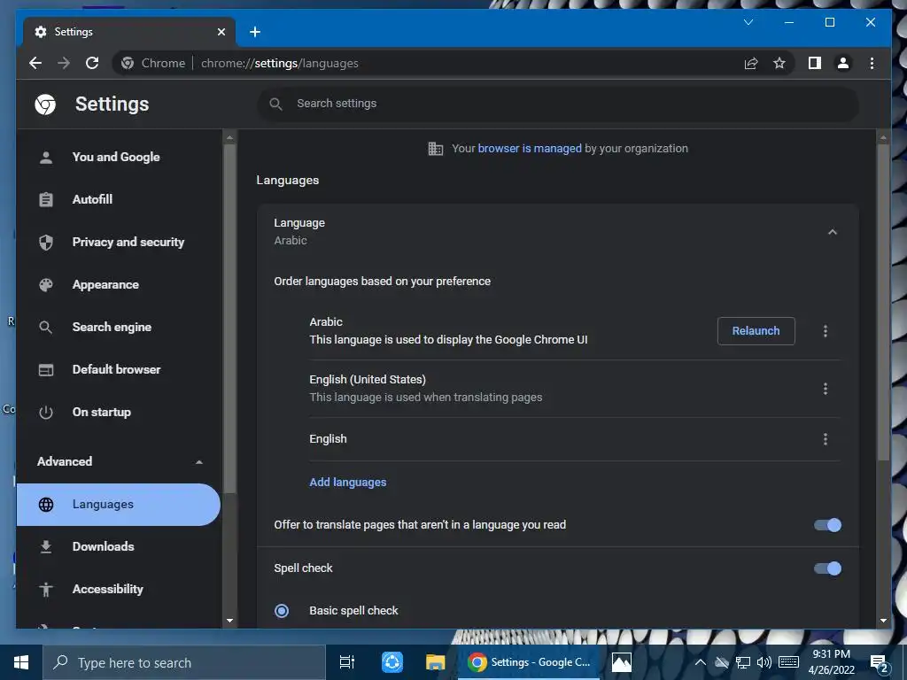Go back using the browser back arrow

(x=35, y=63)
